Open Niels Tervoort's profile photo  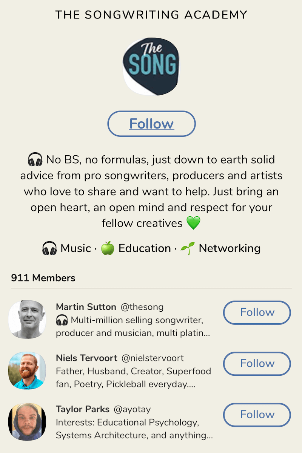coord(27,370)
